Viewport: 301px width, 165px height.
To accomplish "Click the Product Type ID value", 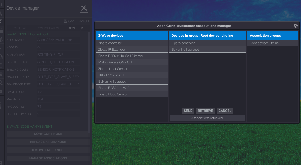I will pyautogui.click(x=58, y=114).
